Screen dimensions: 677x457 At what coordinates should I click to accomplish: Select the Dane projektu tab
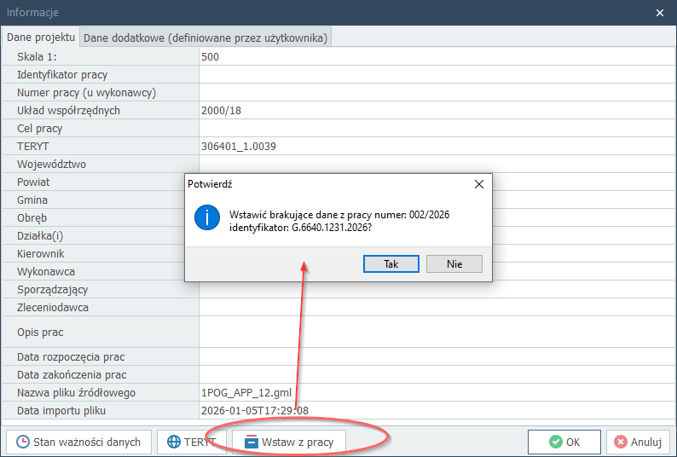coord(41,37)
